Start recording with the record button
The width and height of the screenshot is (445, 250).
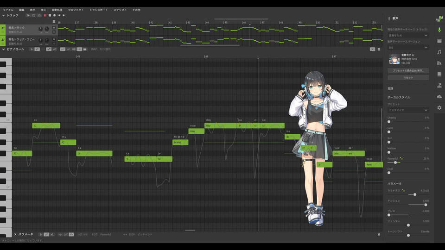55,15
